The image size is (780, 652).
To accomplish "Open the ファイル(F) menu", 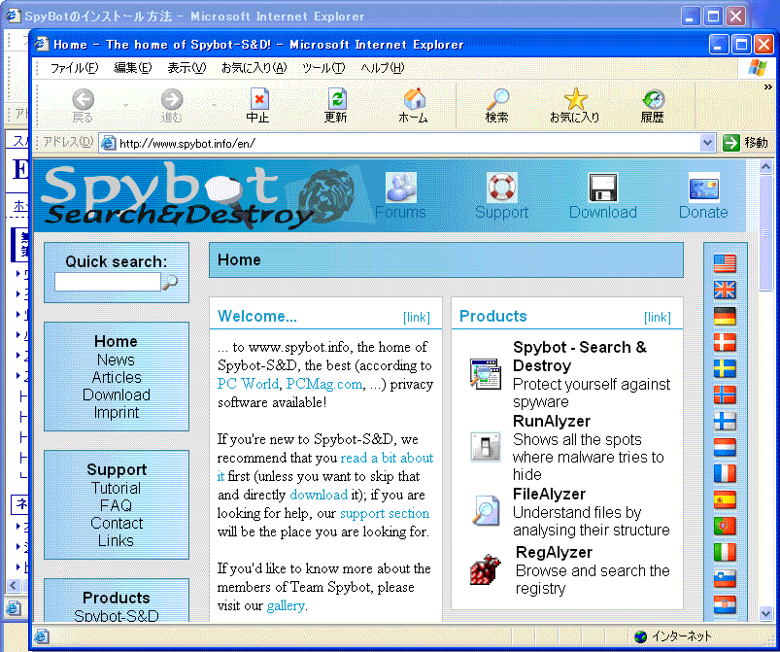I will 74,68.
